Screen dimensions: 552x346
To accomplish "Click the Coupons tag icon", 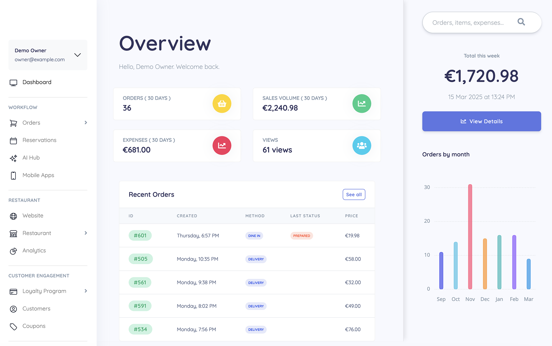I will point(13,326).
